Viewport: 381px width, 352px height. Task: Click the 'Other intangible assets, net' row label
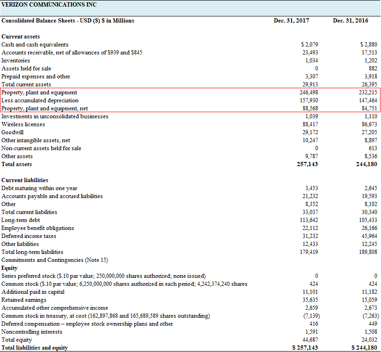pyautogui.click(x=36, y=140)
